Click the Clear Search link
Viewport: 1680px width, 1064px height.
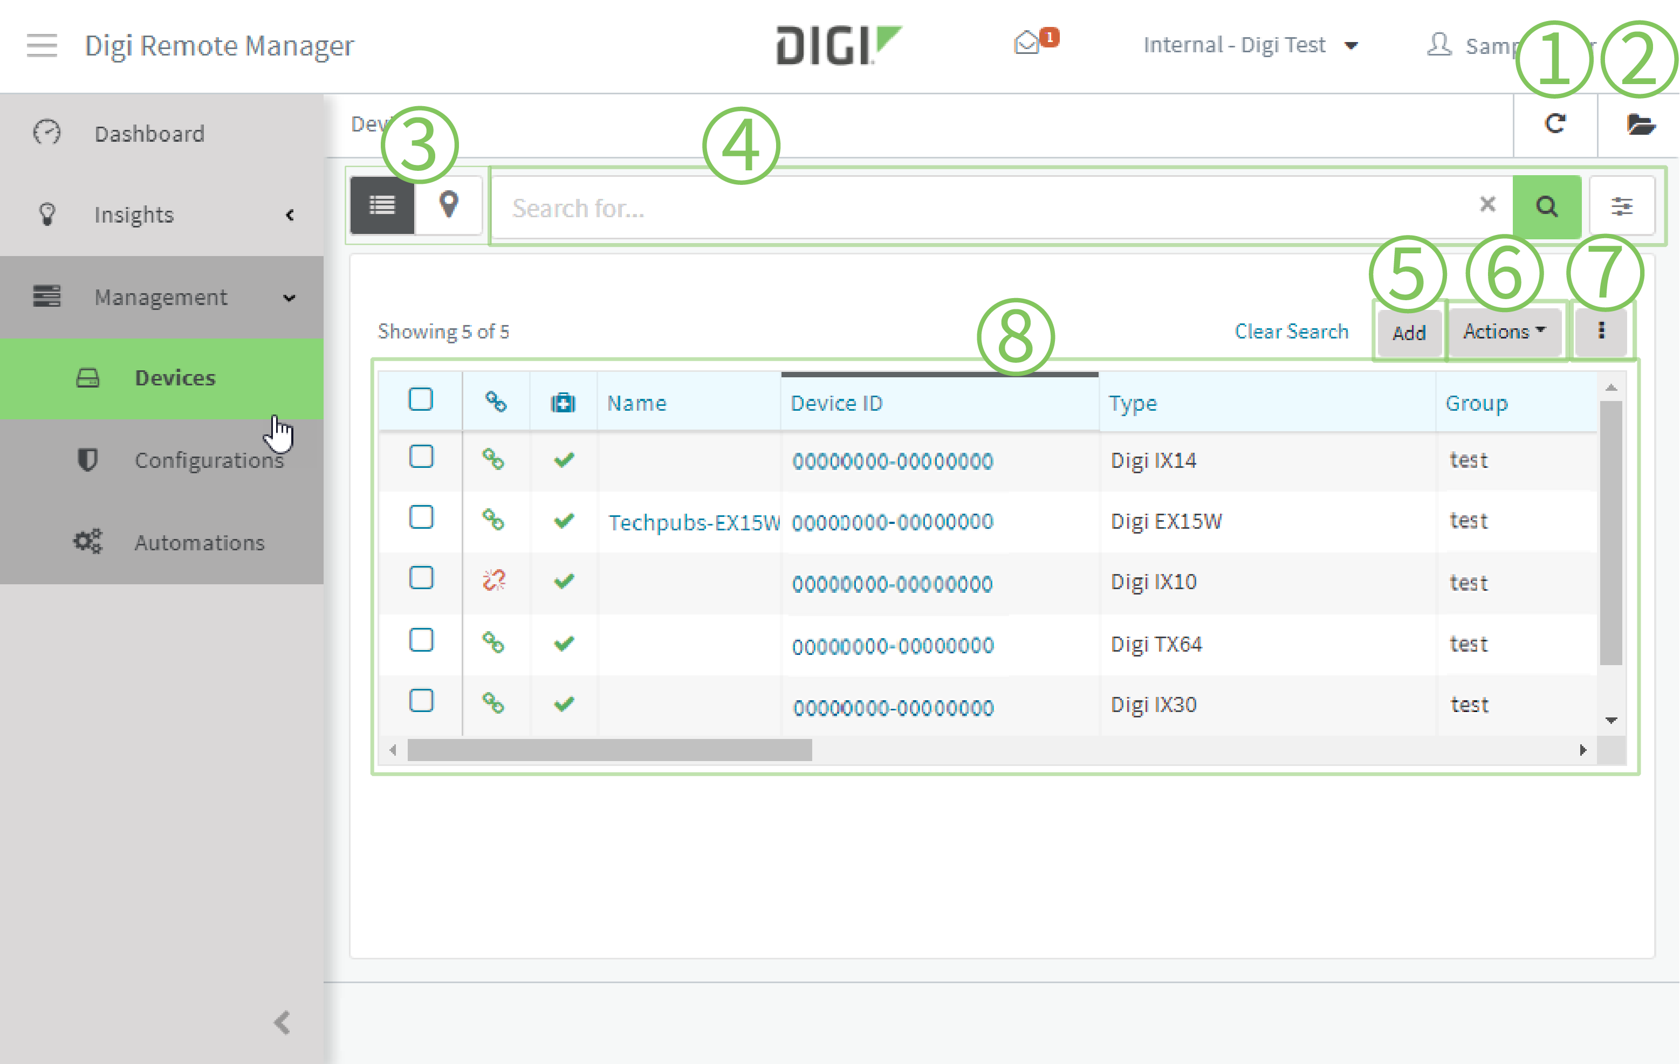1291,331
